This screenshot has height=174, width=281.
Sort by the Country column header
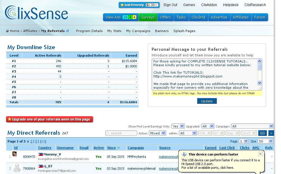(x=45, y=148)
